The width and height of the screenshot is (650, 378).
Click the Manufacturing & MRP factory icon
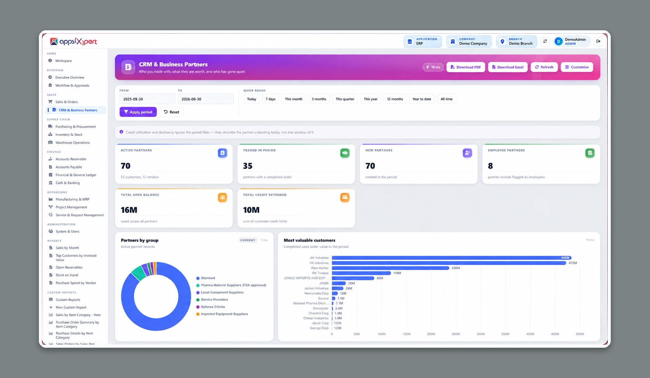click(x=50, y=199)
